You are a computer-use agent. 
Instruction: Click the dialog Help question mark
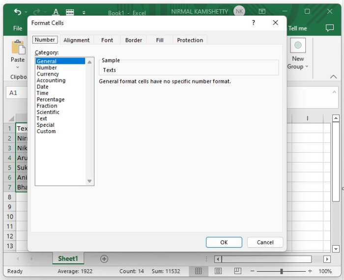[x=254, y=23]
